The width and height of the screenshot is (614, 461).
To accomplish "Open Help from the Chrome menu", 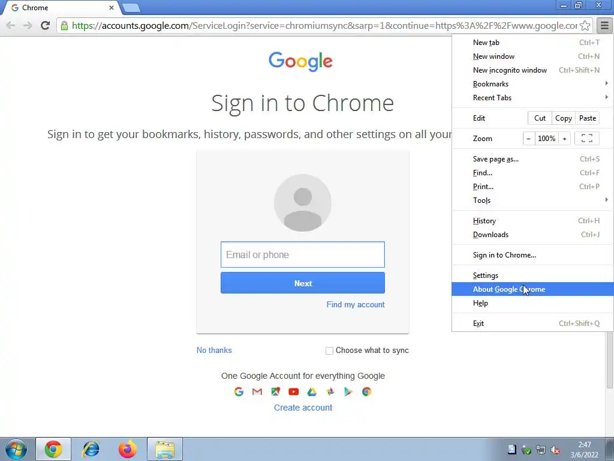I will (x=532, y=303).
